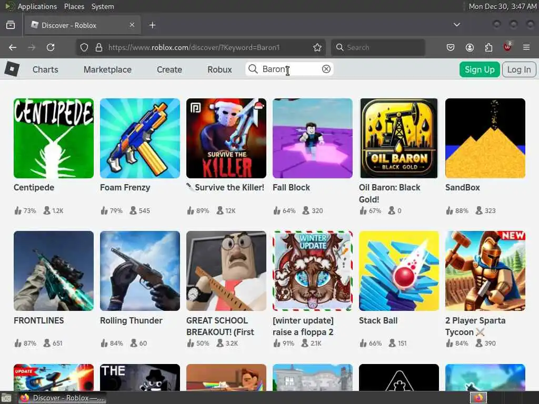
Task: Open the Firefox account icon
Action: (x=470, y=47)
